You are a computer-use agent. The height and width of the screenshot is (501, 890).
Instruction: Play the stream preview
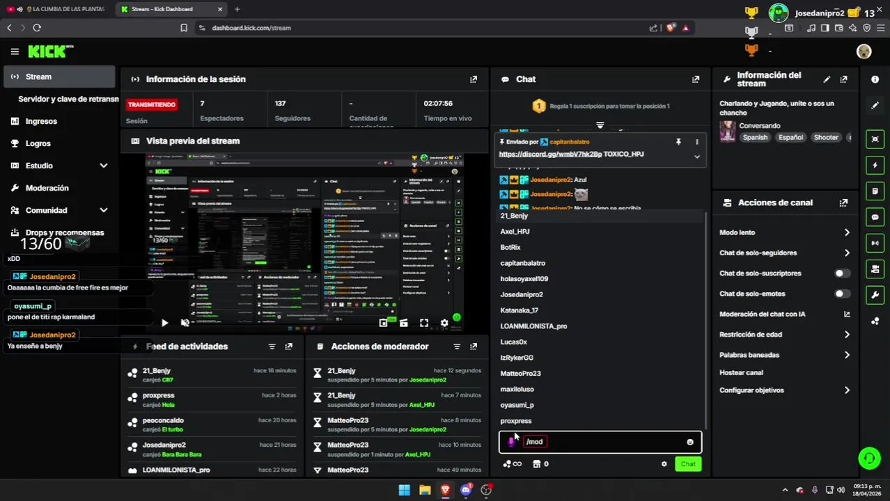pos(164,323)
